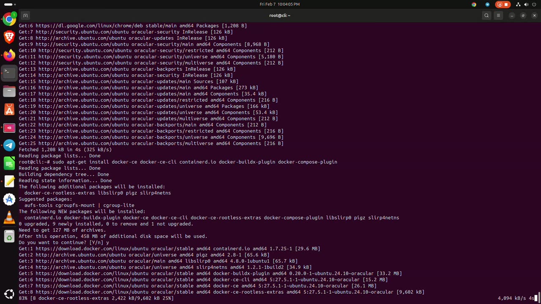Launch LibreOffice Calc from the dock
This screenshot has height=304, width=541.
pyautogui.click(x=9, y=163)
